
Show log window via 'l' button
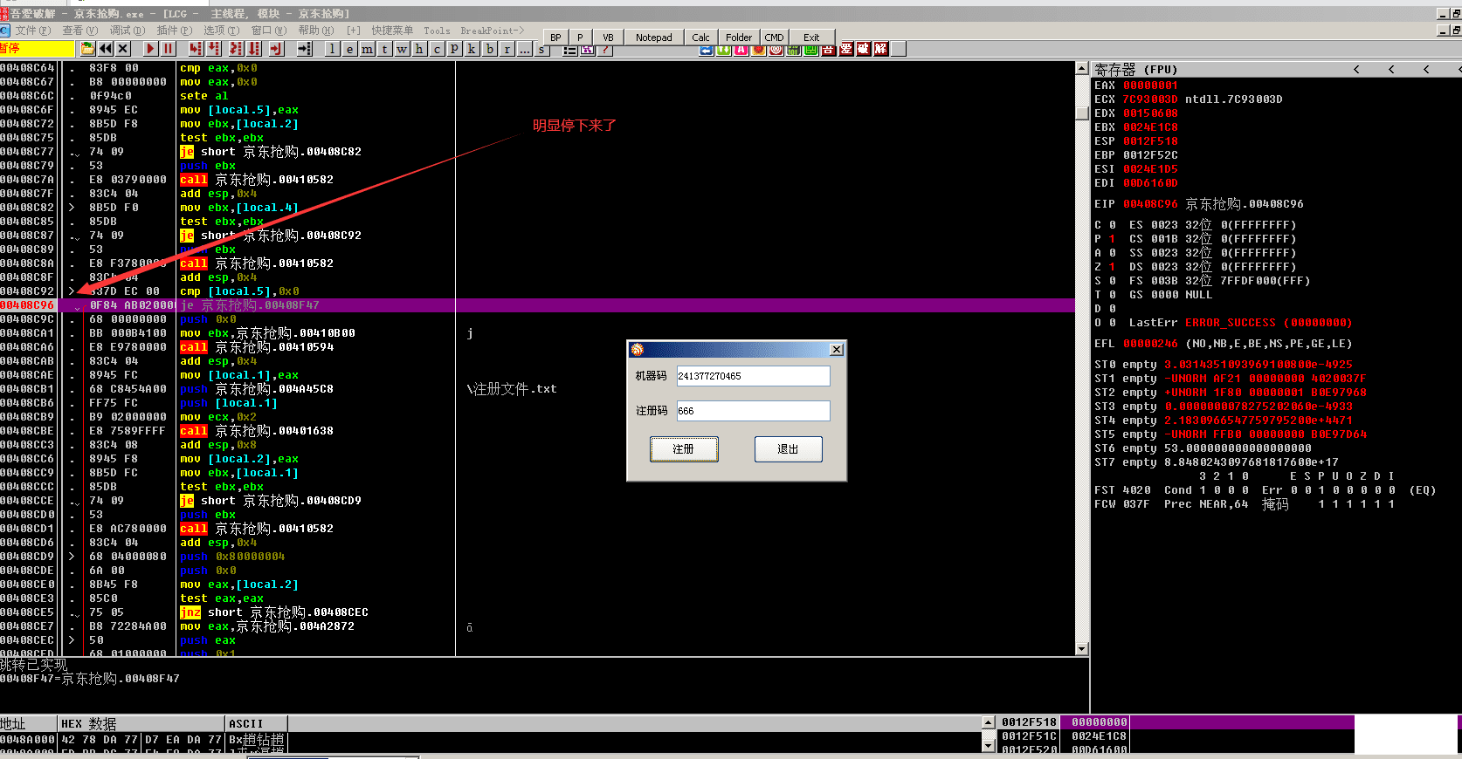click(333, 49)
